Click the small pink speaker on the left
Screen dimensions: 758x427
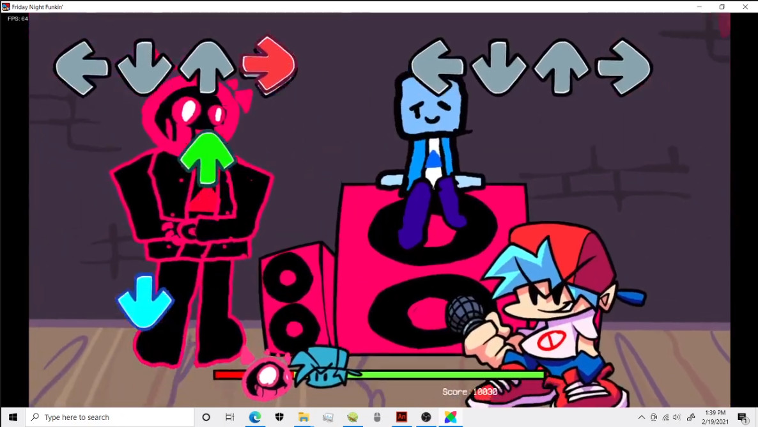point(297,298)
